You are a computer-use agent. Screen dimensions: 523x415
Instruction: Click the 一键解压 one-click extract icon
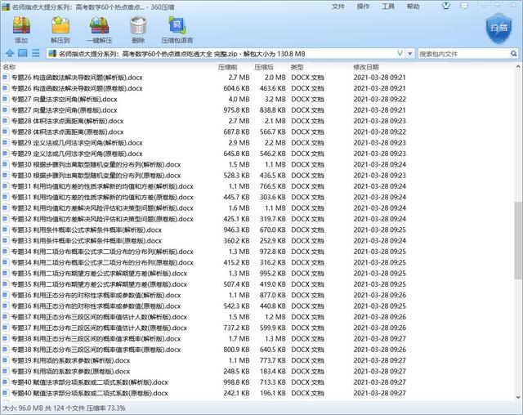[x=100, y=26]
